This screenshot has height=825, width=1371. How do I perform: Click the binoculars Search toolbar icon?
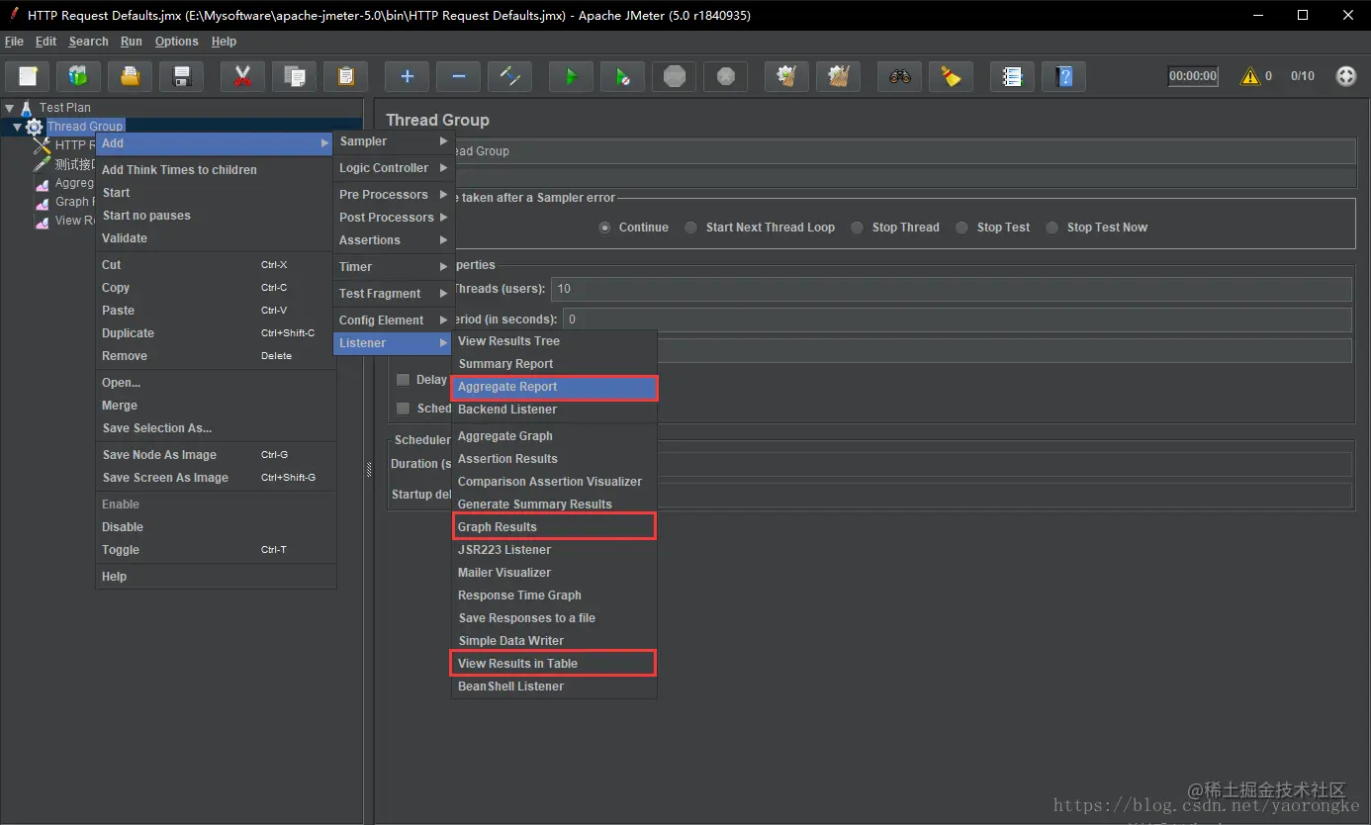coord(899,76)
